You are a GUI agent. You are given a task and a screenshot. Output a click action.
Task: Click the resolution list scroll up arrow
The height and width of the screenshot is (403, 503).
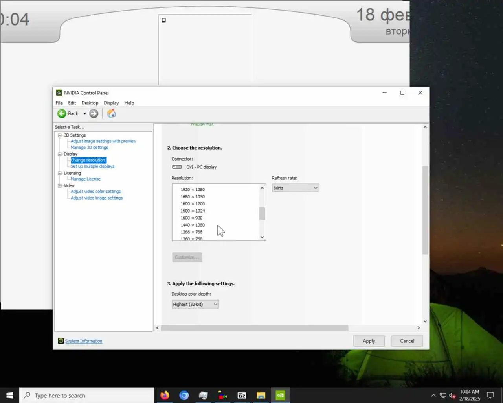[262, 188]
